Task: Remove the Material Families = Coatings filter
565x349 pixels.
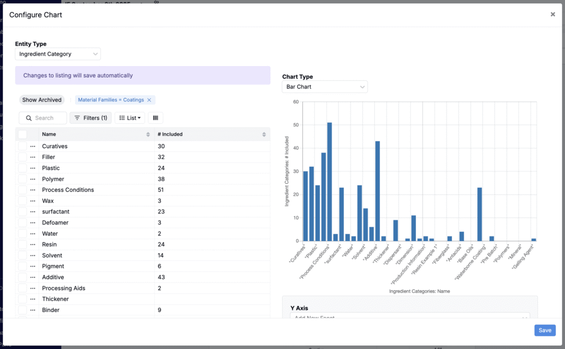Action: click(x=149, y=100)
